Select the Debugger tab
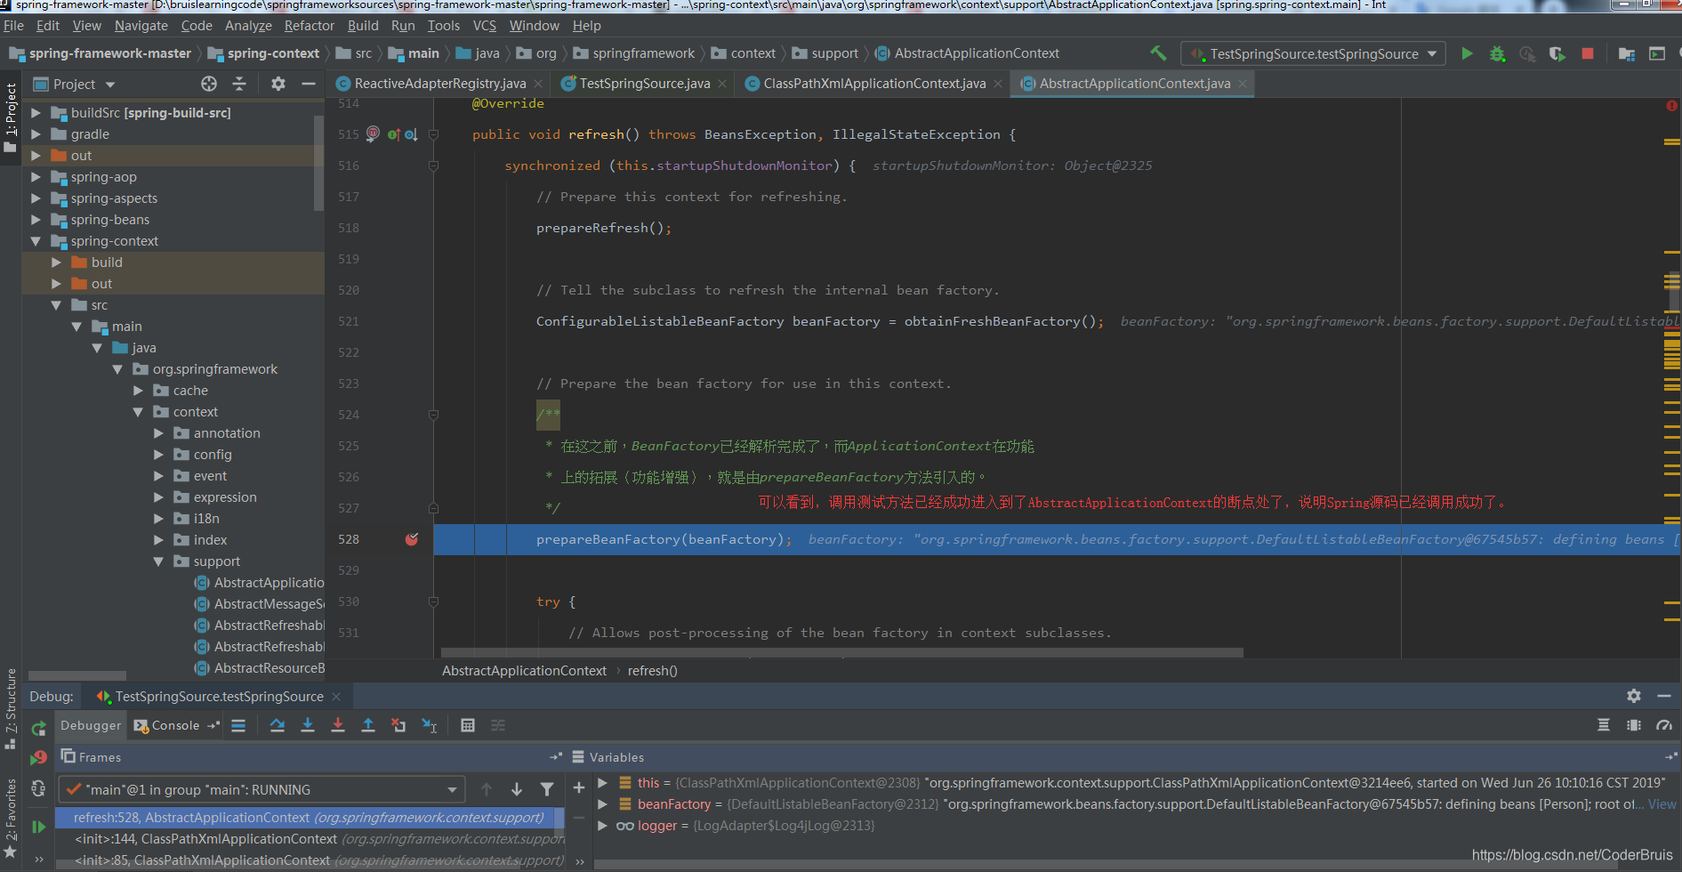 pyautogui.click(x=91, y=725)
